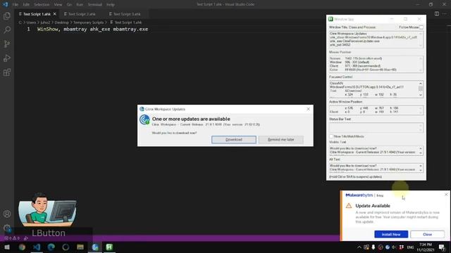Click the Download button in Citrix dialog
This screenshot has height=253, width=451.
pyautogui.click(x=234, y=139)
